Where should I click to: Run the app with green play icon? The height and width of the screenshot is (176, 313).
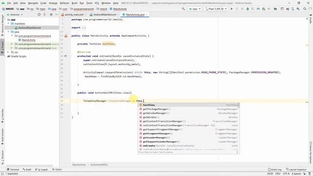(x=231, y=9)
